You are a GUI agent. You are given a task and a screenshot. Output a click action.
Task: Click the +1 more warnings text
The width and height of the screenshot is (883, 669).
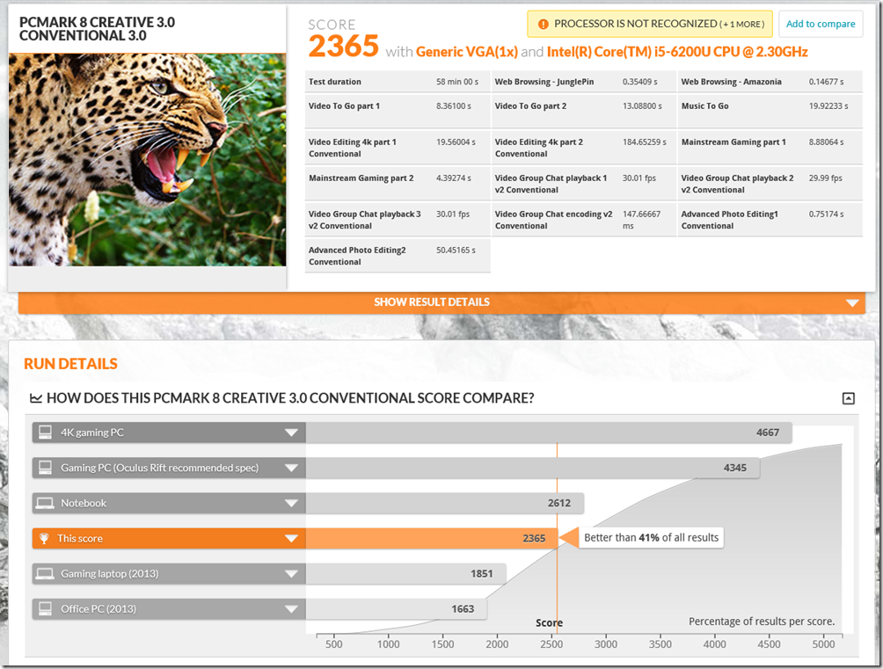click(x=742, y=25)
